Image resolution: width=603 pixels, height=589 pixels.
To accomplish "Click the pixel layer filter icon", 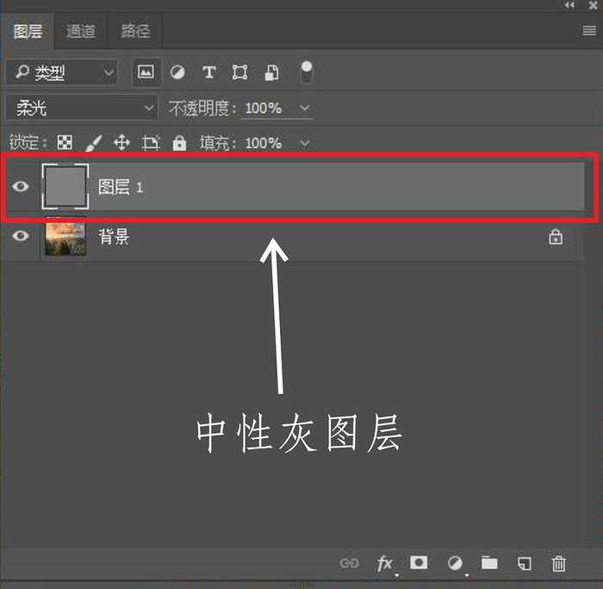I will pyautogui.click(x=146, y=72).
